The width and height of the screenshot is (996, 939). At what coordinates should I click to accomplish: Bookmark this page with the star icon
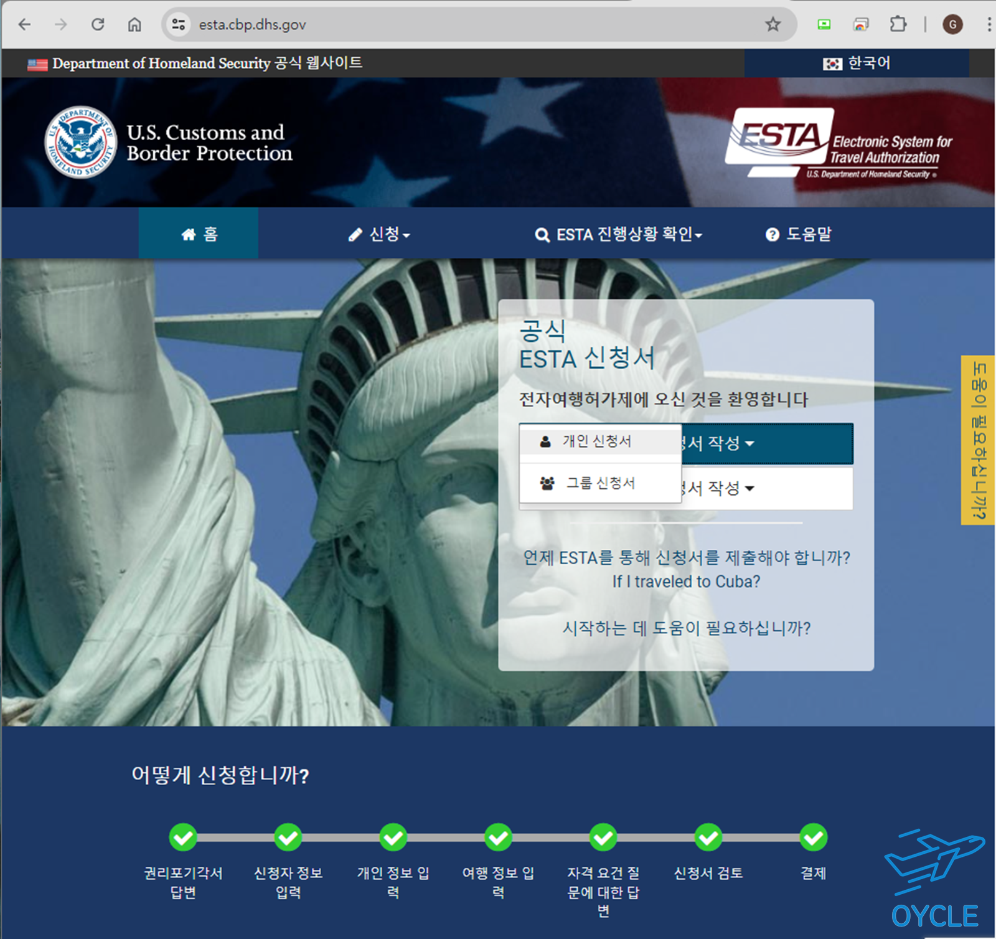(x=773, y=24)
